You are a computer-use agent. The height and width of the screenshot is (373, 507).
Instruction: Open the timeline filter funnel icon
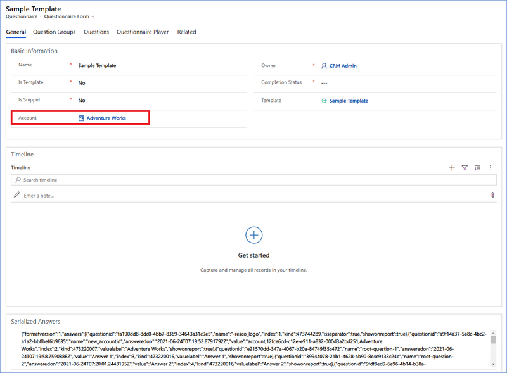[x=465, y=168]
